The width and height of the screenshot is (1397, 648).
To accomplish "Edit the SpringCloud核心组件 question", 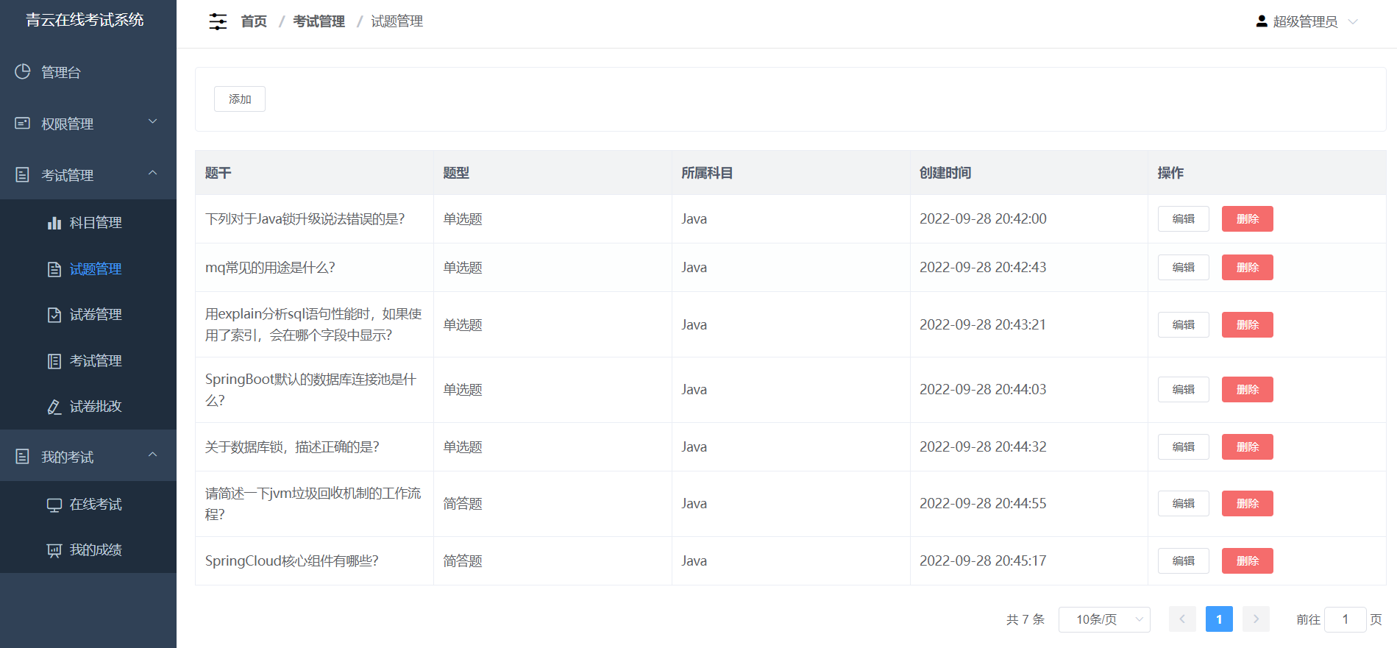I will coord(1183,560).
